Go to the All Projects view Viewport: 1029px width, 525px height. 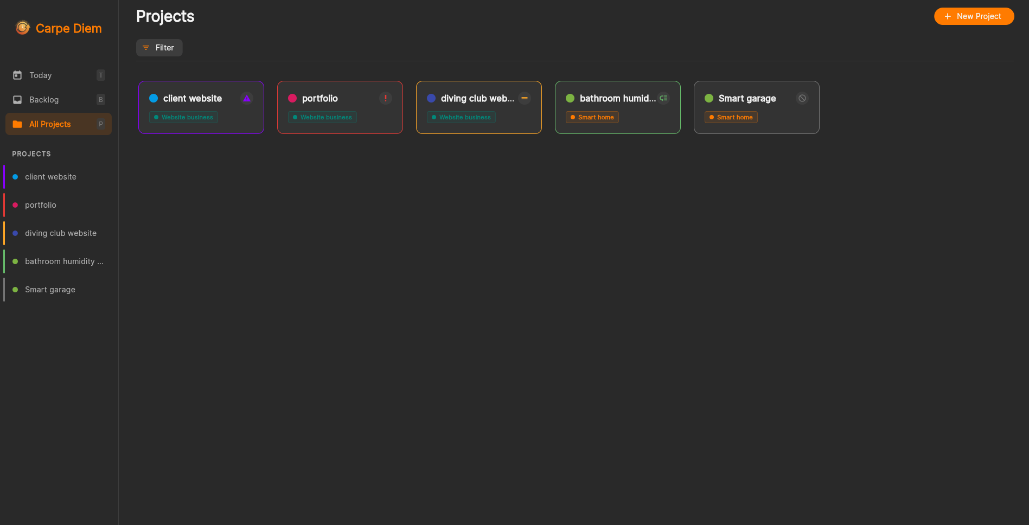click(50, 124)
